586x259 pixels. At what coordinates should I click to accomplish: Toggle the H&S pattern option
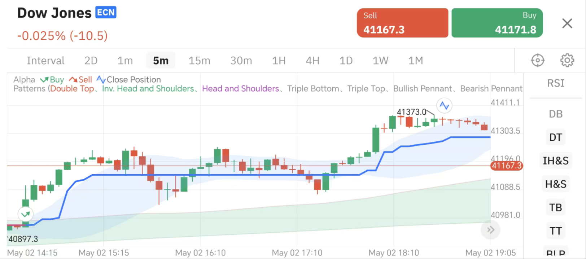click(555, 184)
